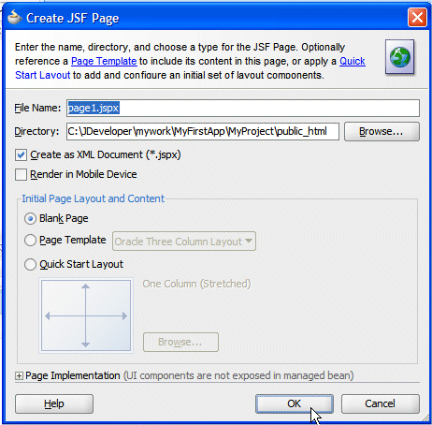Click the globe page icon in header
This screenshot has height=425, width=432.
click(399, 57)
